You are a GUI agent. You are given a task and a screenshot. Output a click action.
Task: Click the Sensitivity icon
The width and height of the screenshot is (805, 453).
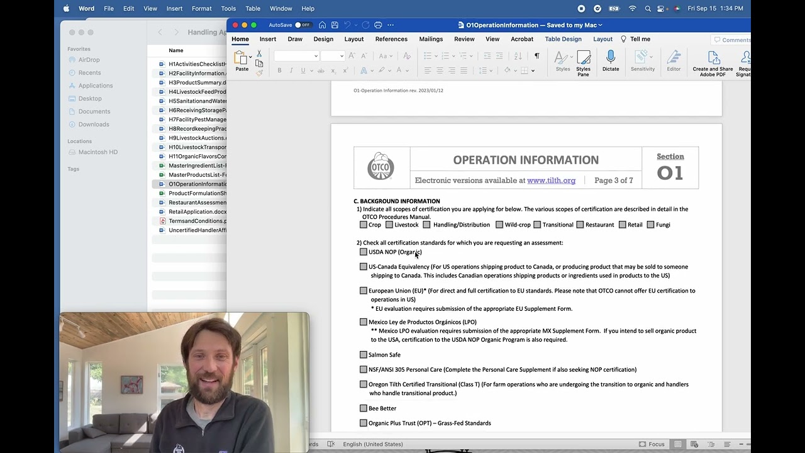point(643,62)
